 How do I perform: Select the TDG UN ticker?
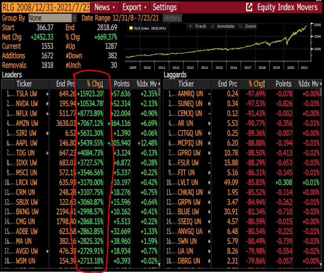pyautogui.click(x=25, y=153)
